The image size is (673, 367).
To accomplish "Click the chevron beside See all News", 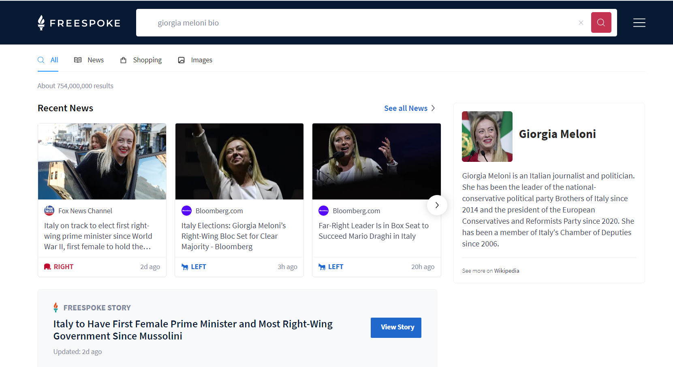I will 433,108.
